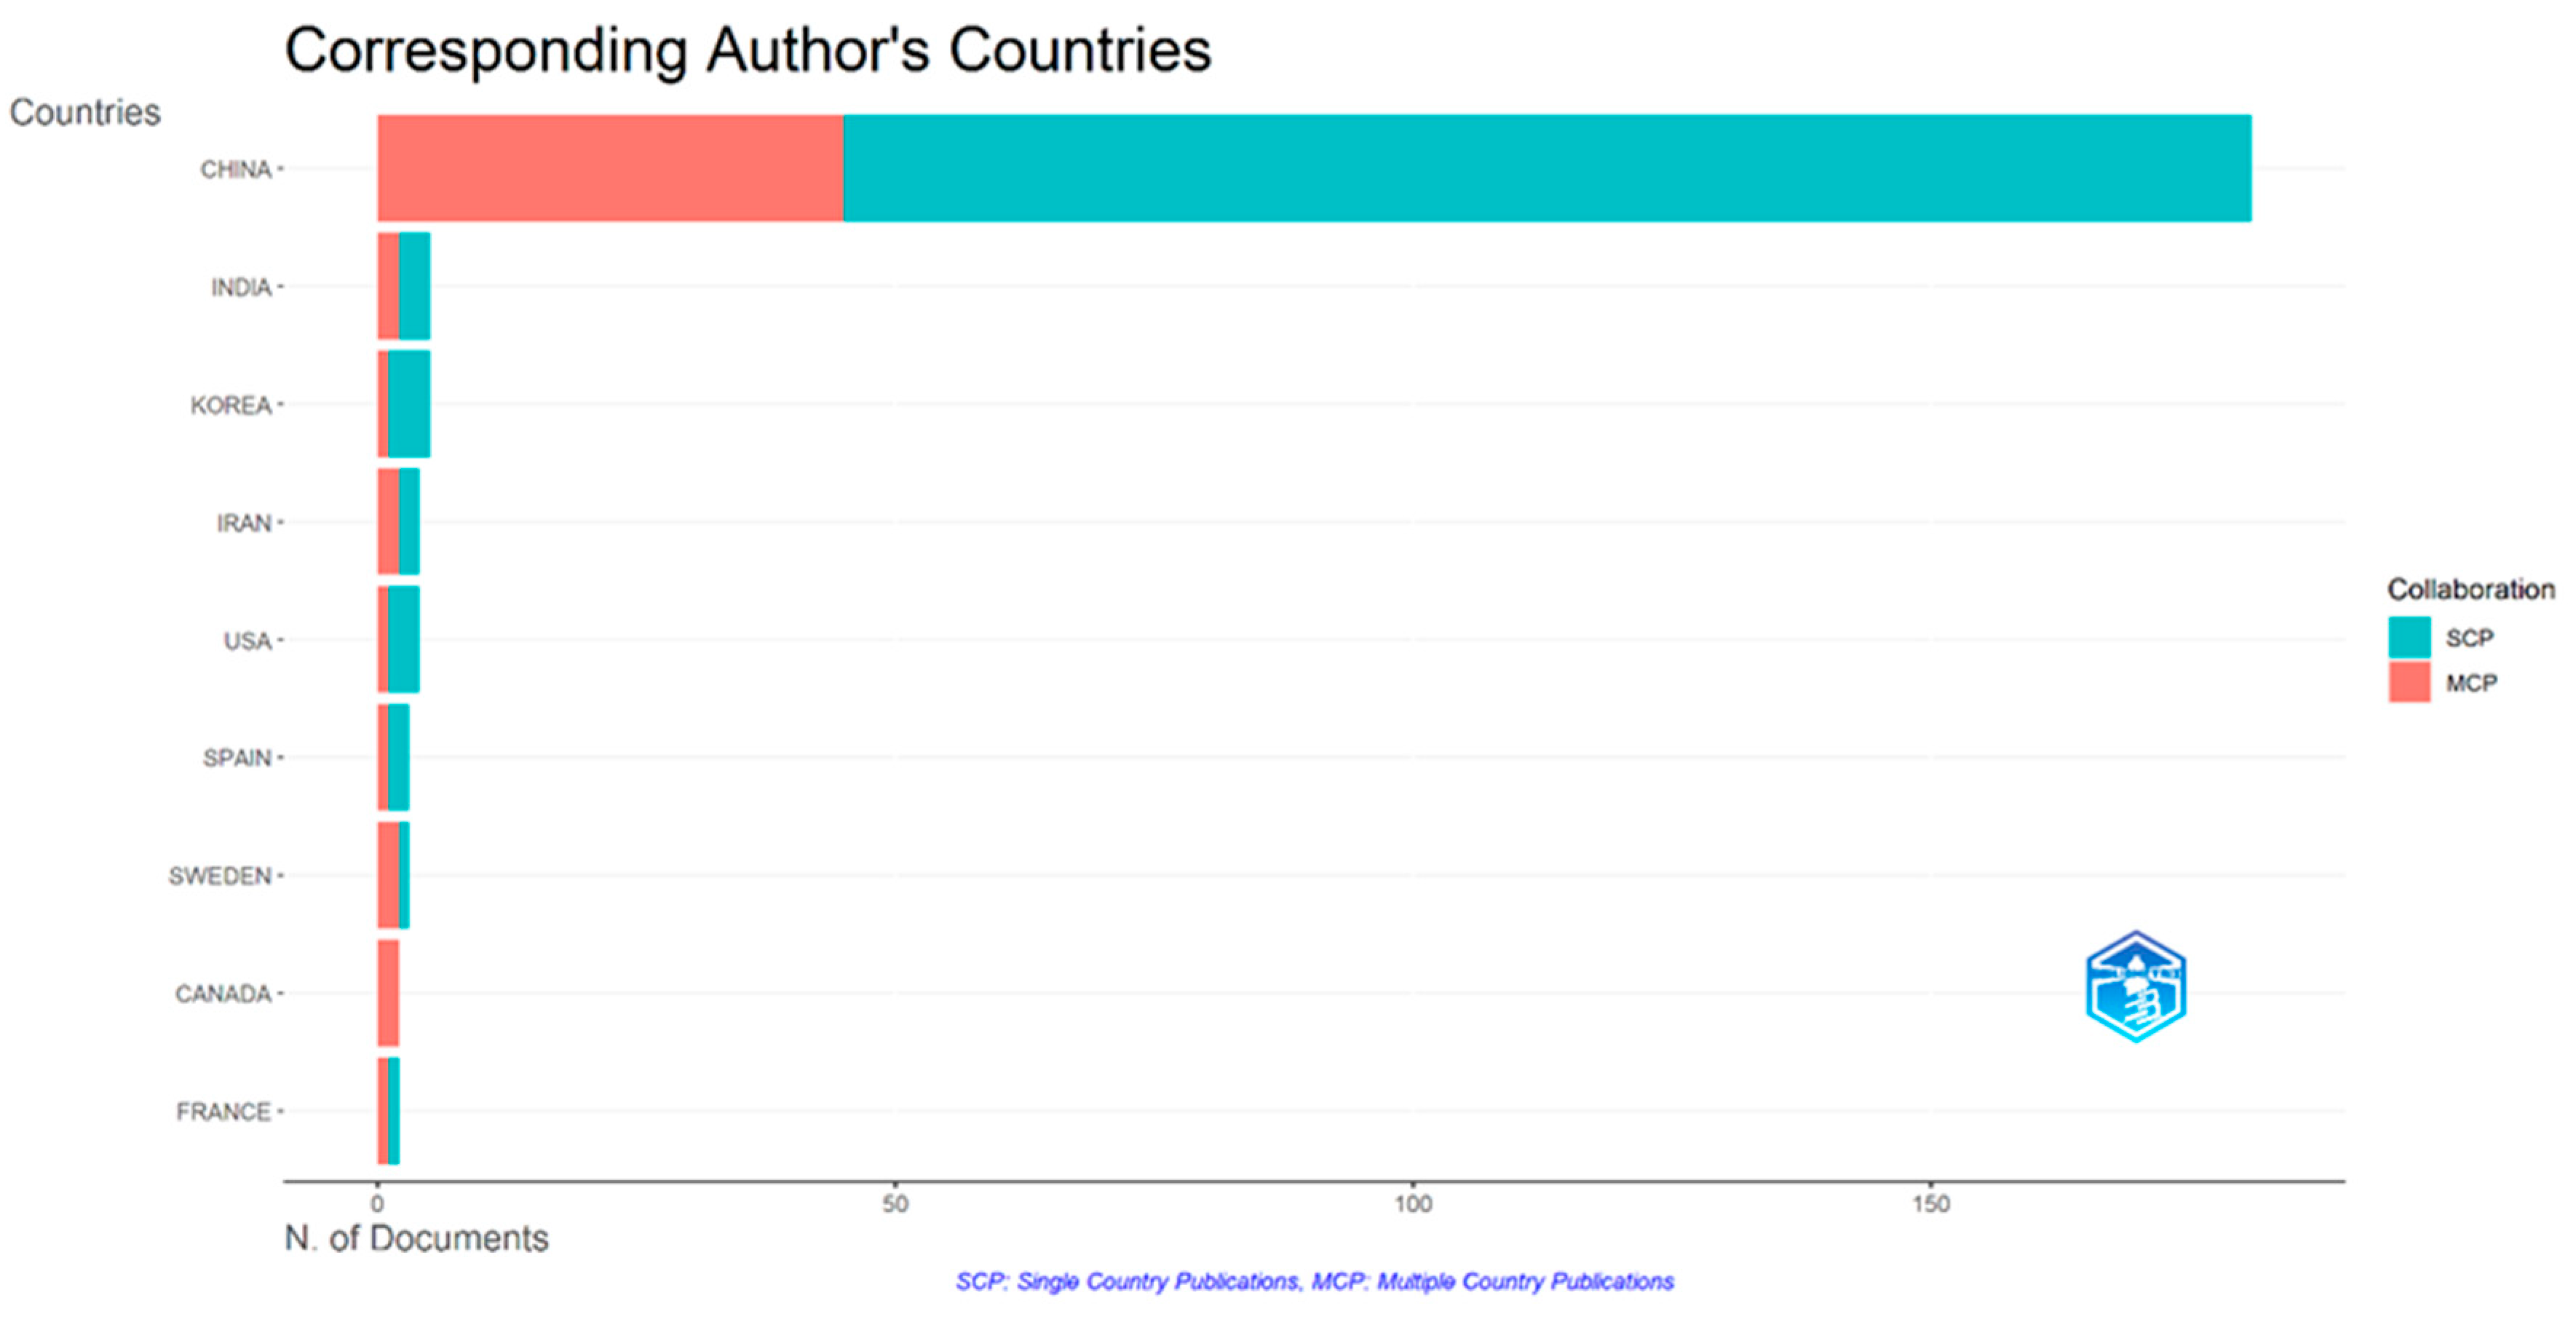Click the Sweden bar
Image resolution: width=2576 pixels, height=1322 pixels.
tap(392, 875)
